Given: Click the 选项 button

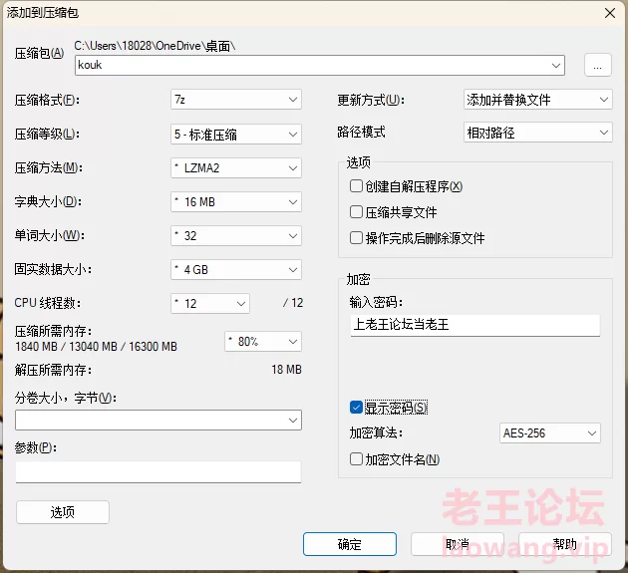Looking at the screenshot, I should 62,512.
